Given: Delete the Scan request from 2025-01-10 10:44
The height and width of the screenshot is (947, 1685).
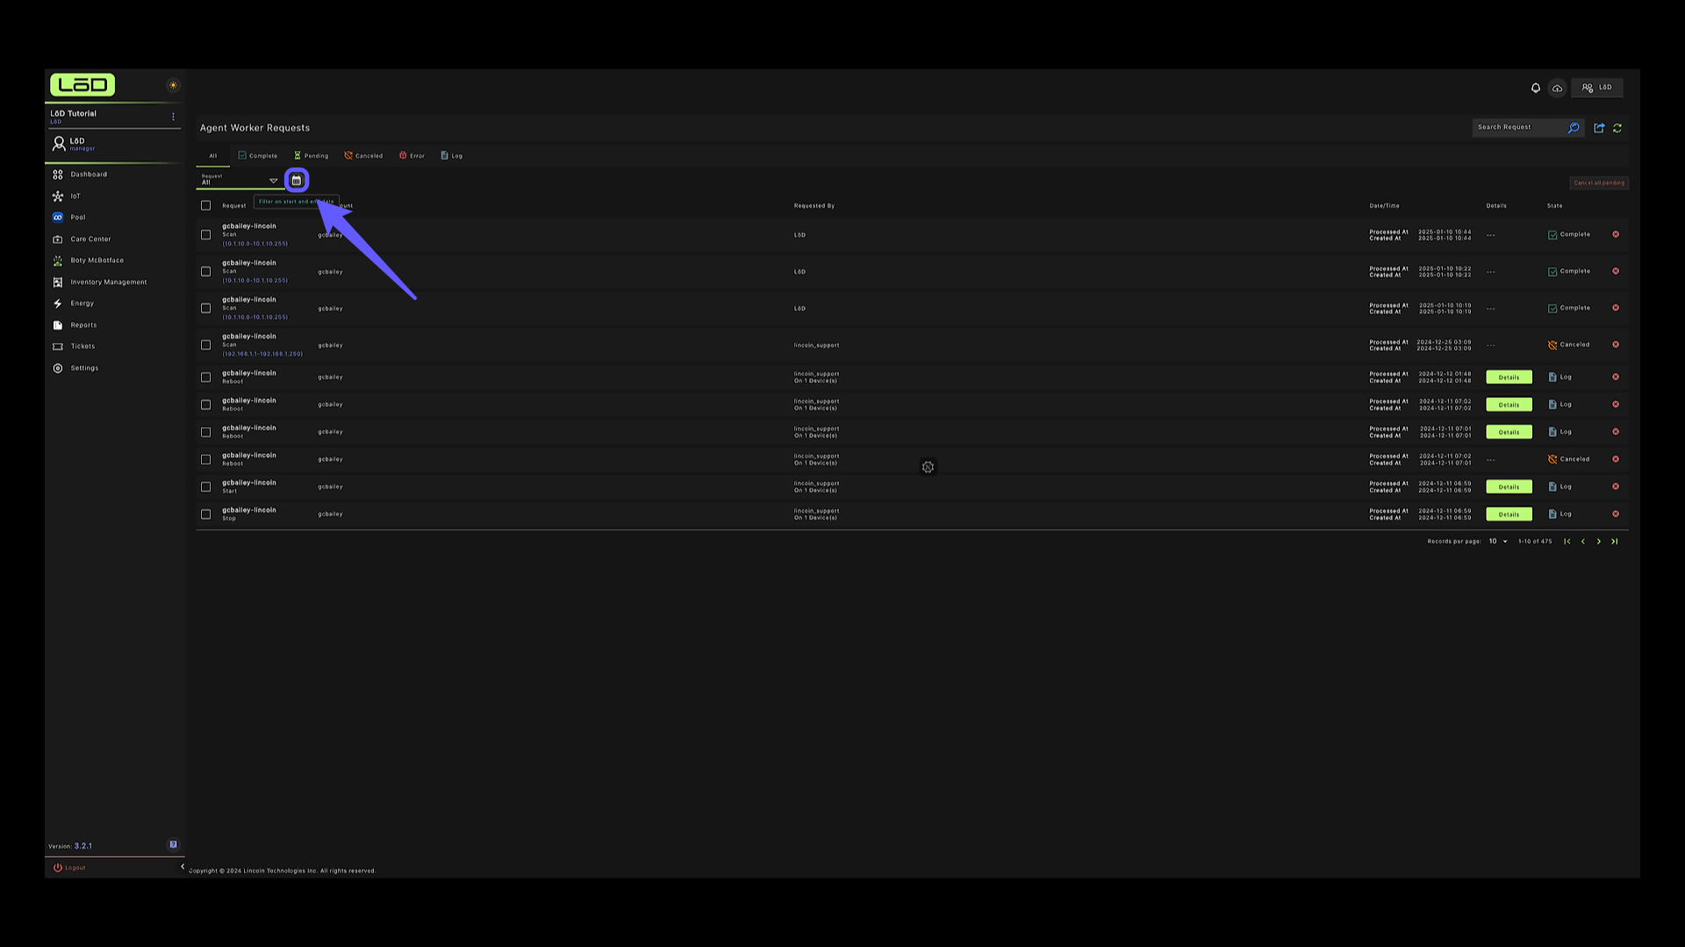Looking at the screenshot, I should 1616,234.
